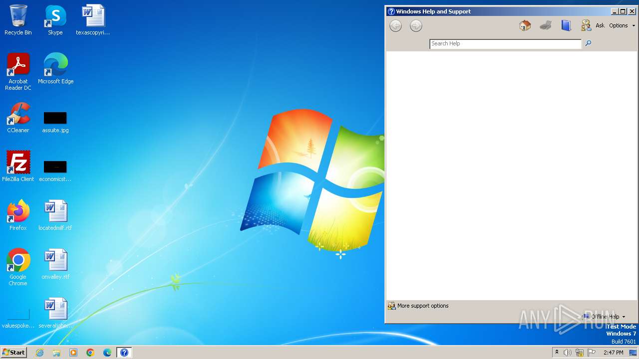639x359 pixels.
Task: Click inside the Search Help field
Action: pos(505,44)
